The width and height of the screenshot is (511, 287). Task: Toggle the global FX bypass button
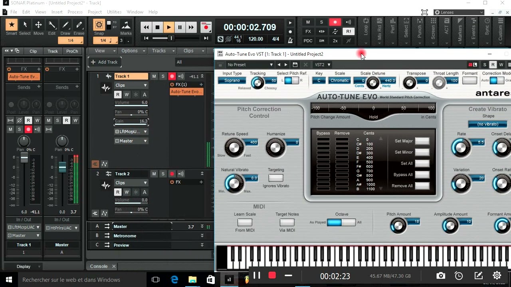pyautogui.click(x=308, y=31)
